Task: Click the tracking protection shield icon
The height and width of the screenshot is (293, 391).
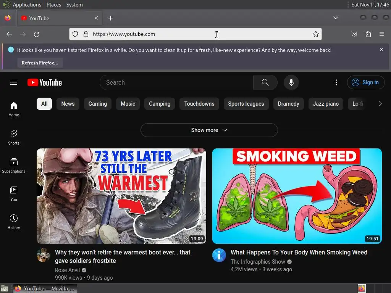Action: point(75,34)
